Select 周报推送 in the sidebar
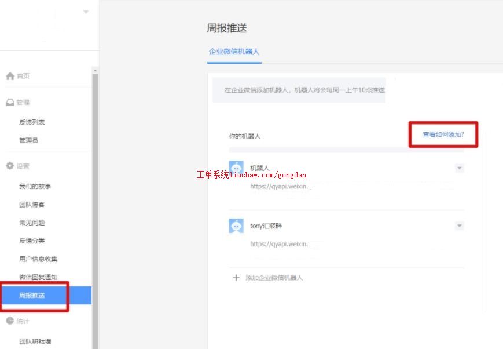The height and width of the screenshot is (349, 503). 32,296
